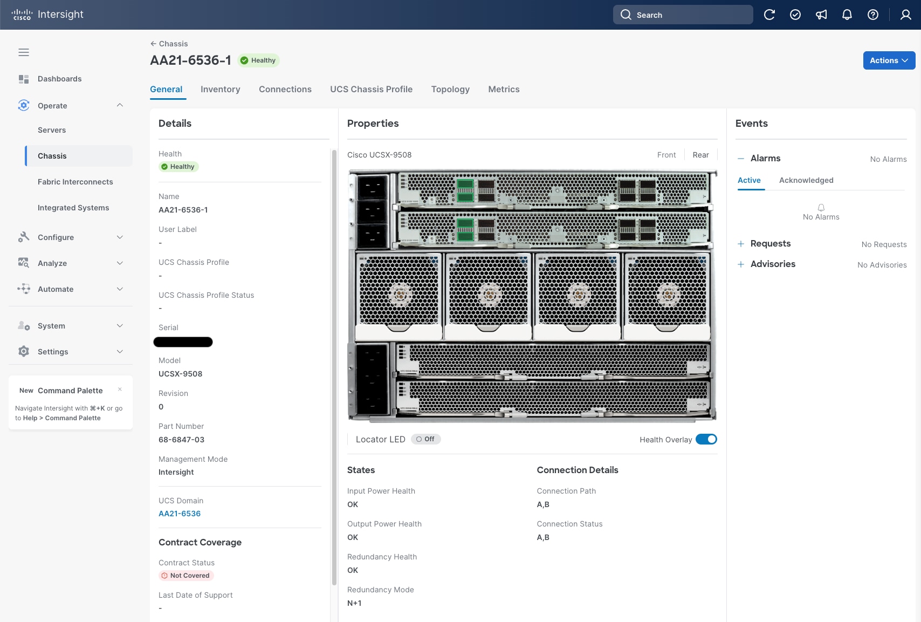Open the Intersight notifications bell

coord(847,15)
